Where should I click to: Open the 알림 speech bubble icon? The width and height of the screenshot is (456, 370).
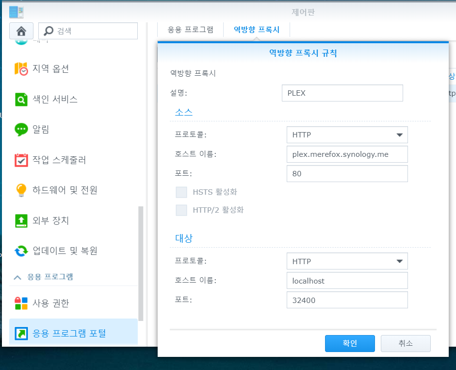(x=21, y=130)
